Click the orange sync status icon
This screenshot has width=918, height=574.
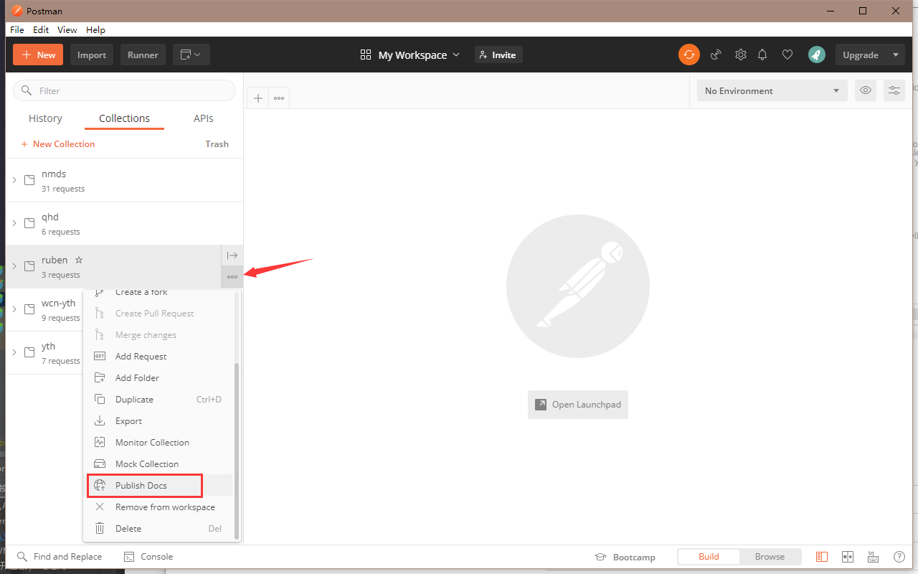689,55
